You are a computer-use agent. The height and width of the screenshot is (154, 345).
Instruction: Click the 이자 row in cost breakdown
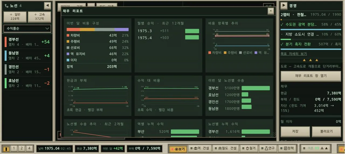pos(98,60)
